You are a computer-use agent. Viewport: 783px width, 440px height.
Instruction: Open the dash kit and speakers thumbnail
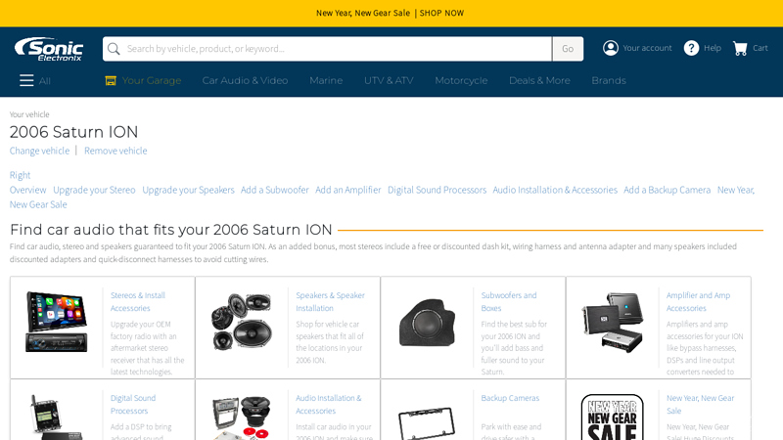(x=242, y=418)
